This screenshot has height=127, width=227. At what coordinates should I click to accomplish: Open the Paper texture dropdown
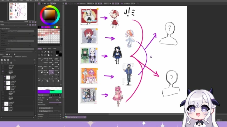pyautogui.click(x=22, y=31)
